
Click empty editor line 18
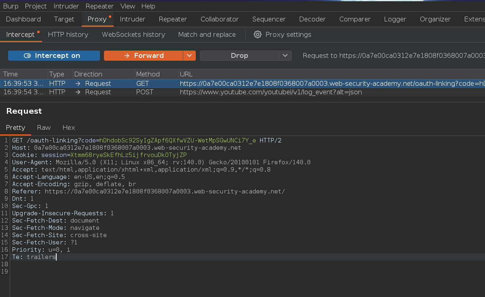248,264
